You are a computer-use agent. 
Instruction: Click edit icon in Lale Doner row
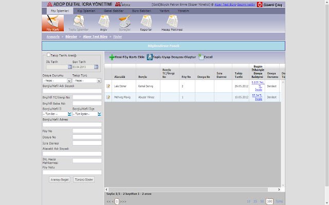(108, 86)
